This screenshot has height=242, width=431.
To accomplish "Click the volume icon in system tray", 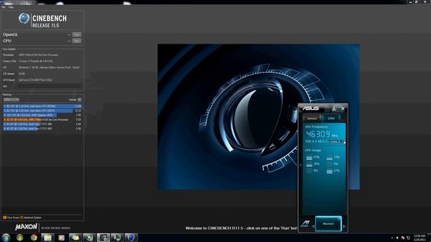I will coord(397,238).
